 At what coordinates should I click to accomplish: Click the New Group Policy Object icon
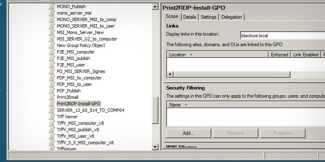(x=52, y=45)
